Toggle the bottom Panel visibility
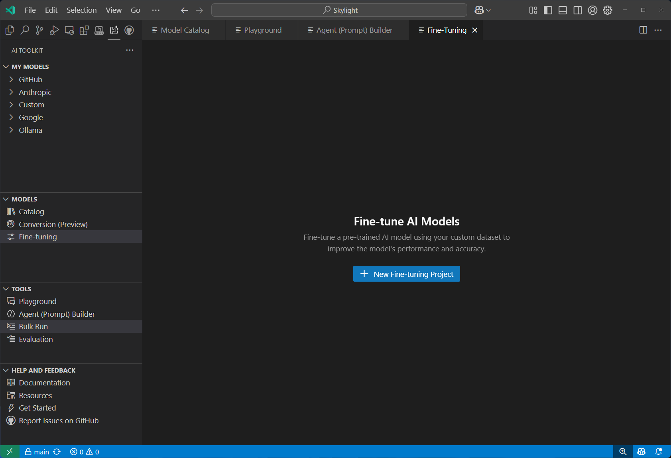The width and height of the screenshot is (671, 458). click(x=563, y=10)
